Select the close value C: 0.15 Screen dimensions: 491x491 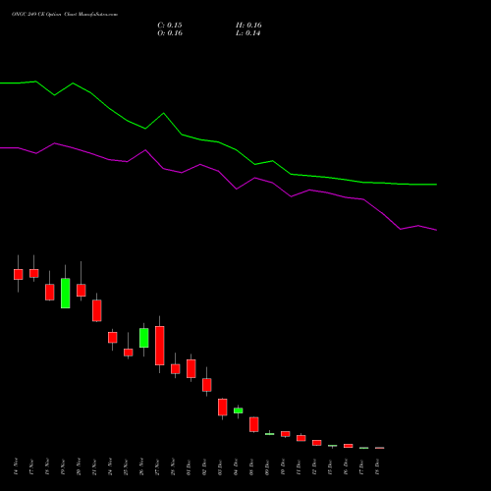[x=170, y=26]
